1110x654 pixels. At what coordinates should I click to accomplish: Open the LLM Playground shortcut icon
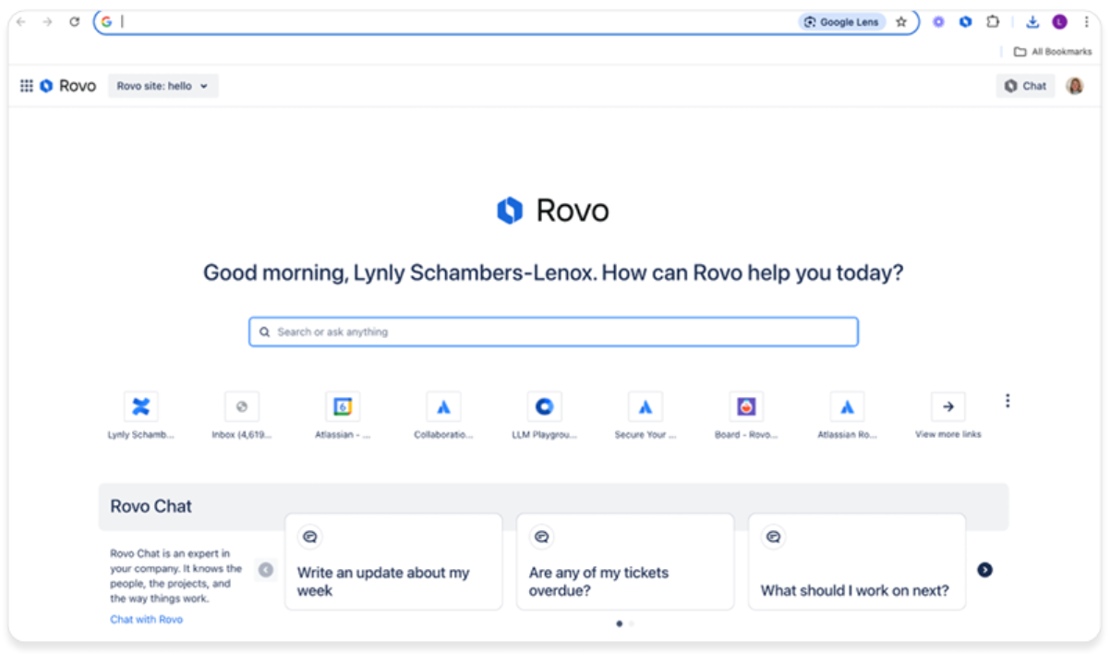point(544,406)
